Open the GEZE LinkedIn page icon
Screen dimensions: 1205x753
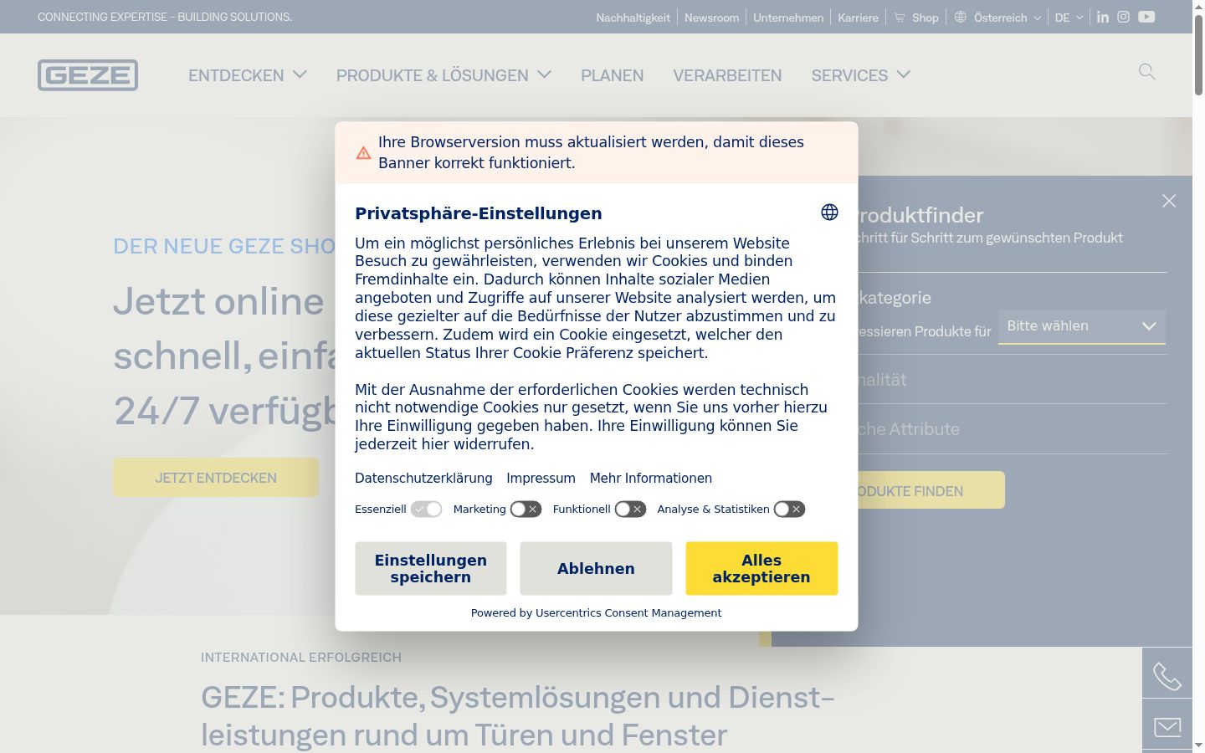1103,17
